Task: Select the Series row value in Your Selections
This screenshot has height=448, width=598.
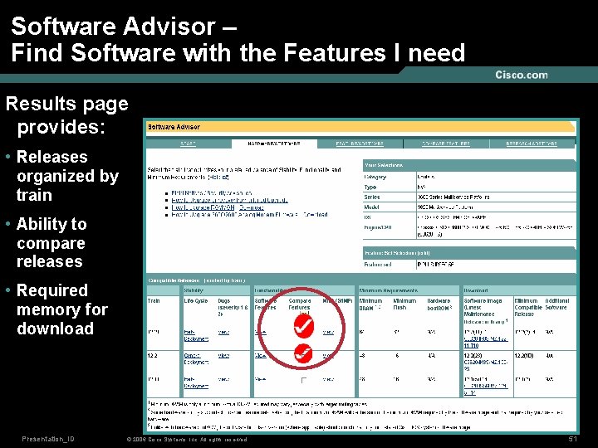Action: [x=453, y=197]
